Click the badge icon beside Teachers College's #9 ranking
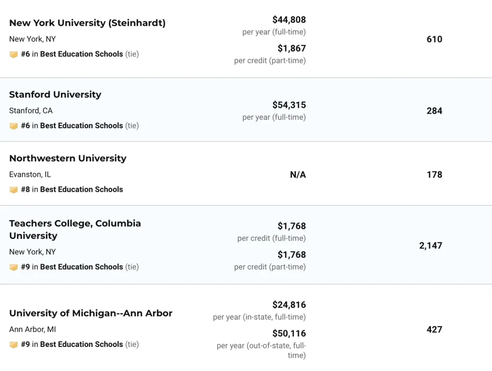492x371 pixels. point(14,267)
